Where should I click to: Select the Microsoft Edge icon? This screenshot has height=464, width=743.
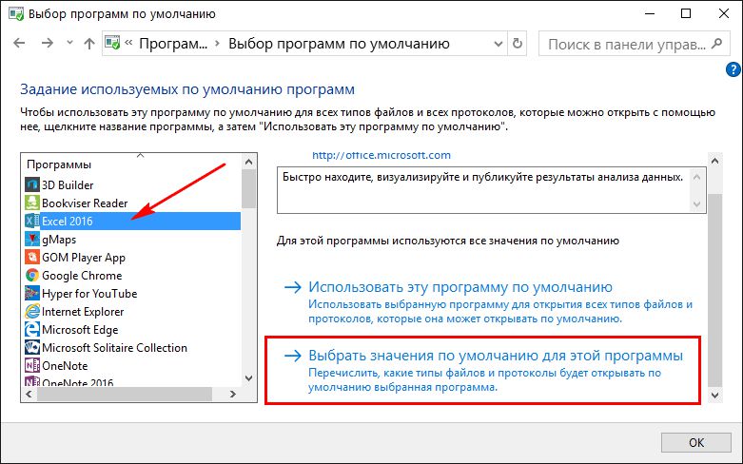tap(31, 329)
